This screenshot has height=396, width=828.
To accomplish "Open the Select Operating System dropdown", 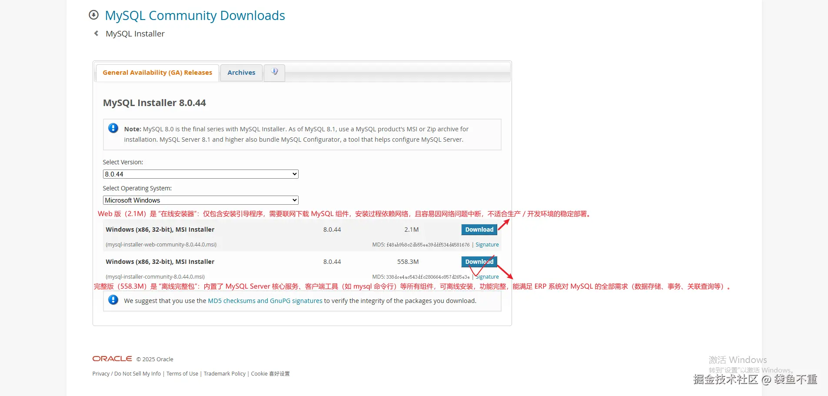I will 200,200.
